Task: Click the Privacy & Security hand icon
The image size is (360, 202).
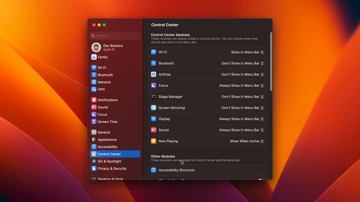Action: tap(94, 168)
